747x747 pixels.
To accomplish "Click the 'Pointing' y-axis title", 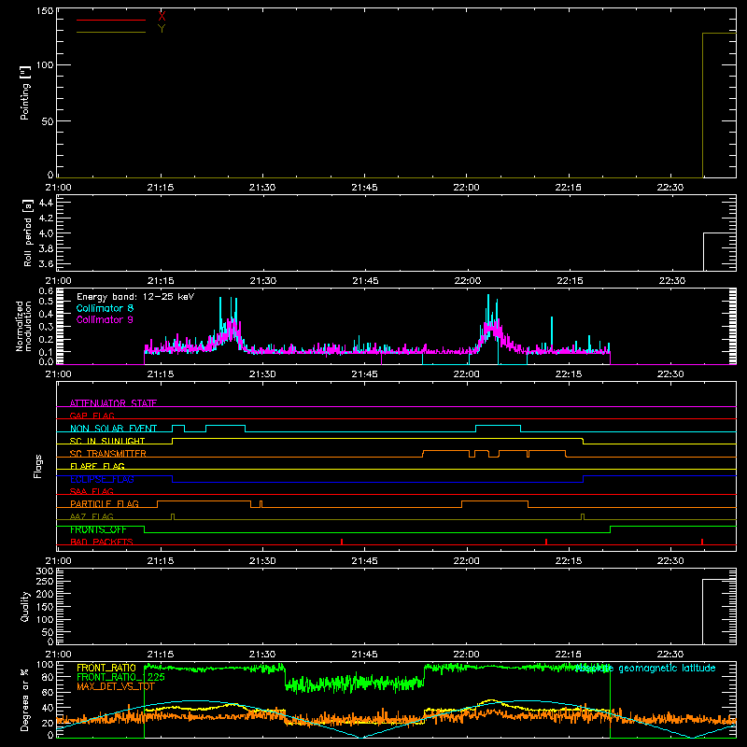I will pos(25,93).
